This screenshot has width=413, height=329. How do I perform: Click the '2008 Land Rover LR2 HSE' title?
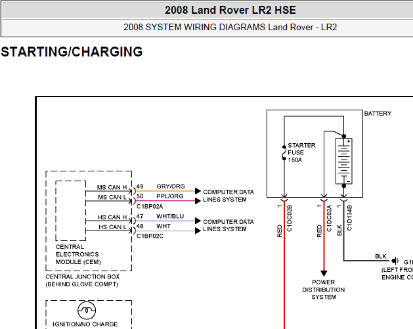[x=230, y=11]
